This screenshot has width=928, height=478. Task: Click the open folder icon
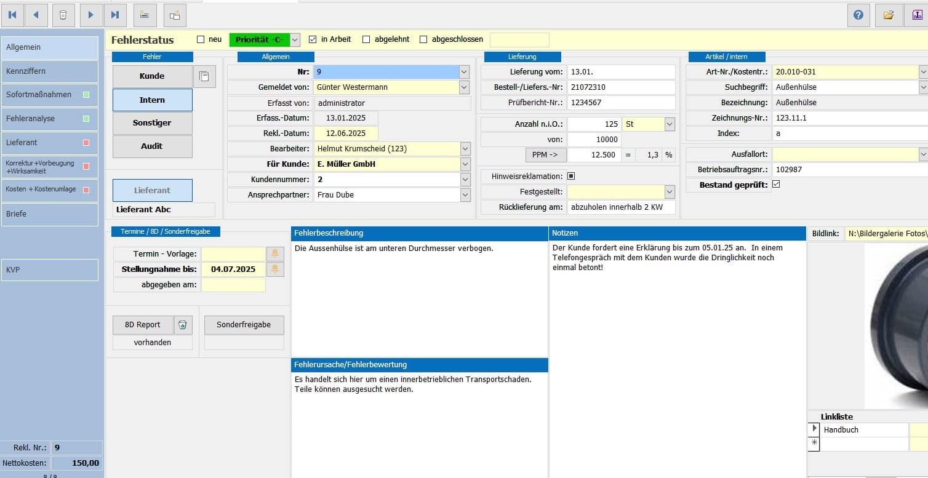click(x=888, y=15)
